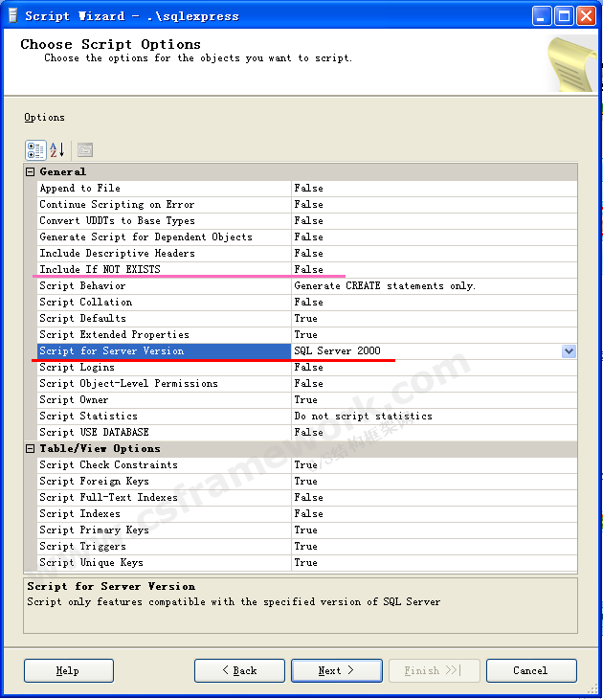Click the Script USE DATABASE value

(x=308, y=433)
